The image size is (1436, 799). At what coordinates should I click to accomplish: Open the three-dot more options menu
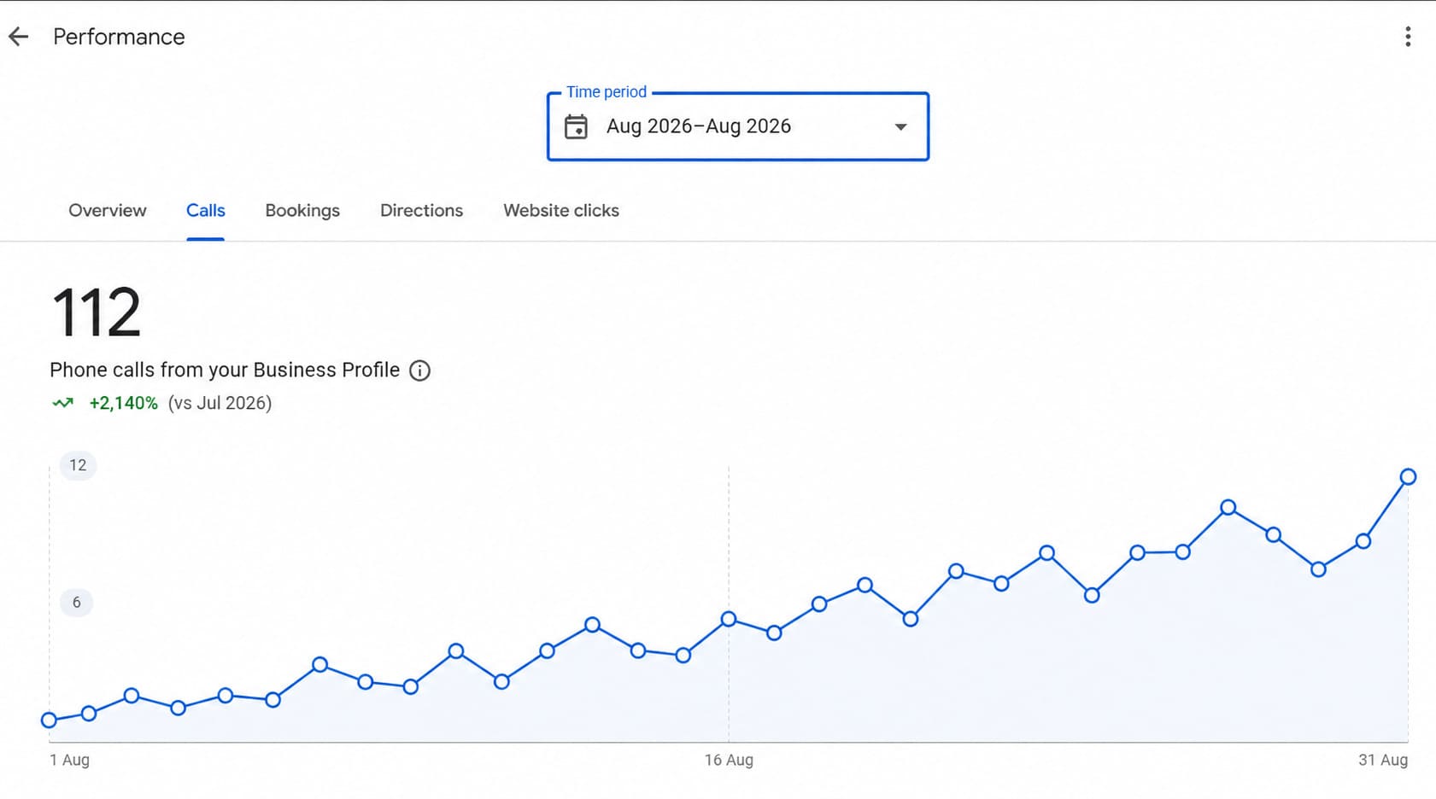coord(1408,37)
